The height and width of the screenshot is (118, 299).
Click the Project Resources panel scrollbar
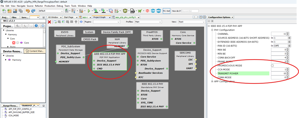[x=44, y=38]
